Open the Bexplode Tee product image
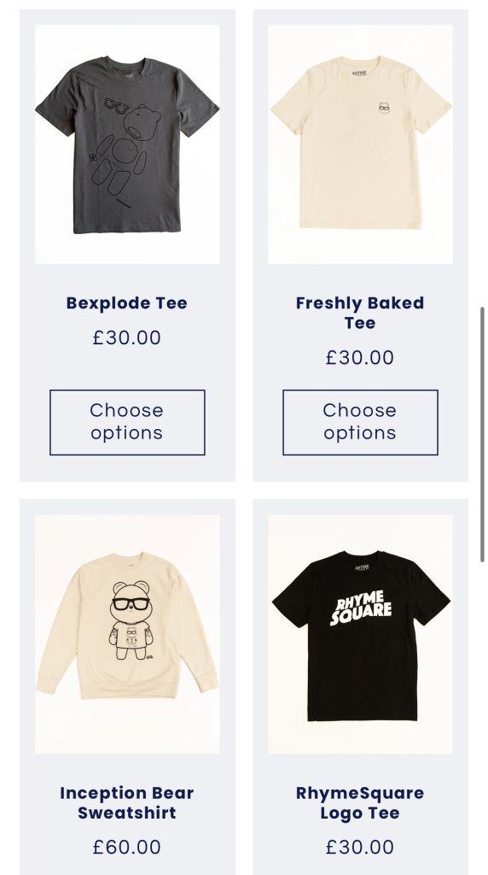The image size is (488, 875). (x=127, y=144)
